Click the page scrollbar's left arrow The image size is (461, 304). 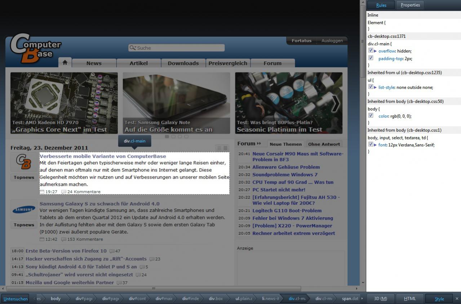3,289
